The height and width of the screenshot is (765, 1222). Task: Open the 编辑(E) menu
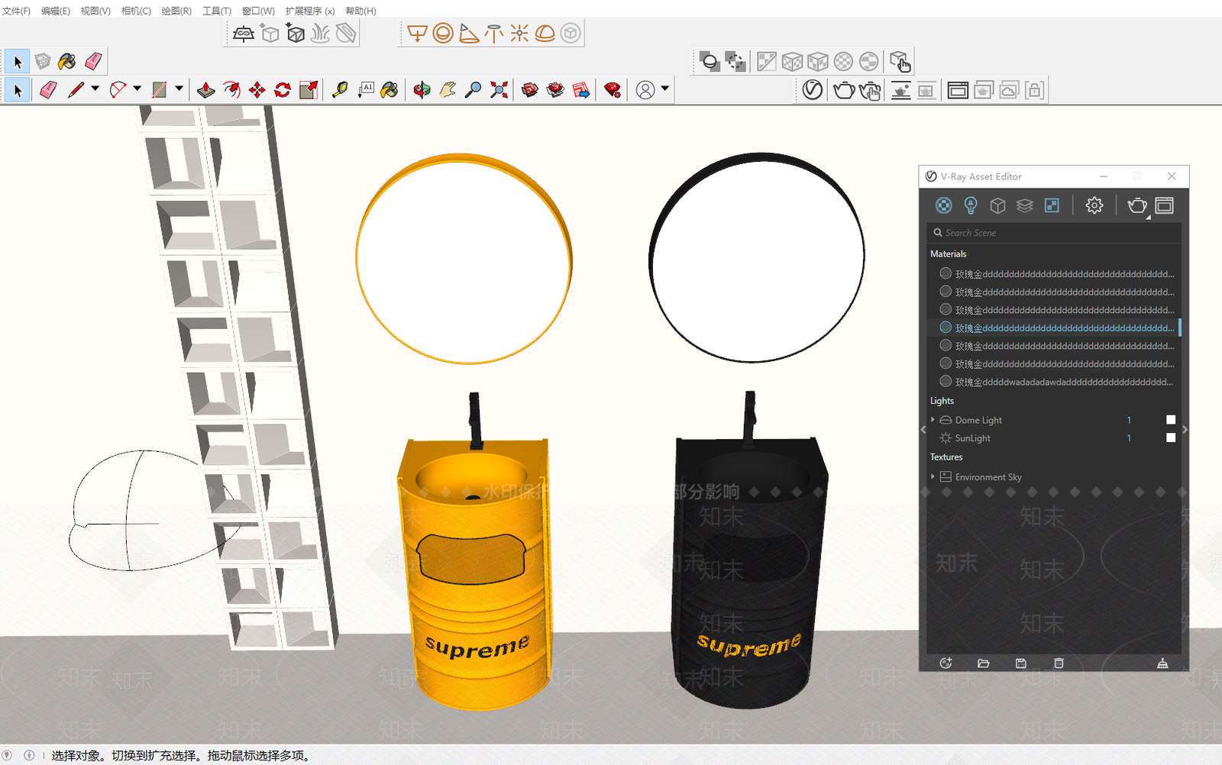(x=55, y=11)
